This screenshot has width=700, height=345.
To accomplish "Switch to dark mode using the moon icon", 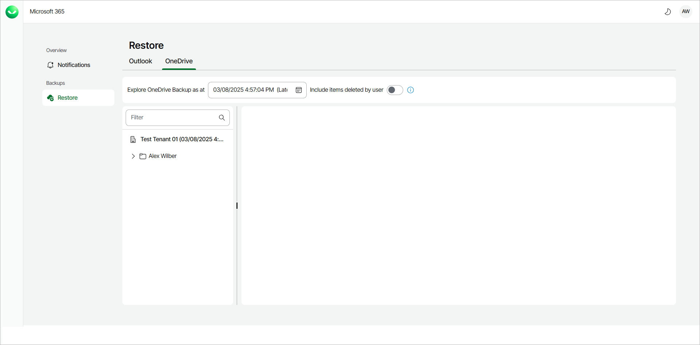I will 668,11.
